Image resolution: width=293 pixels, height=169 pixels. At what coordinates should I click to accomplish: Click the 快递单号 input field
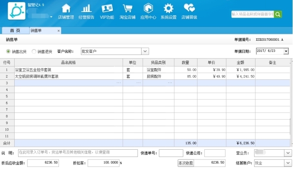(171, 153)
